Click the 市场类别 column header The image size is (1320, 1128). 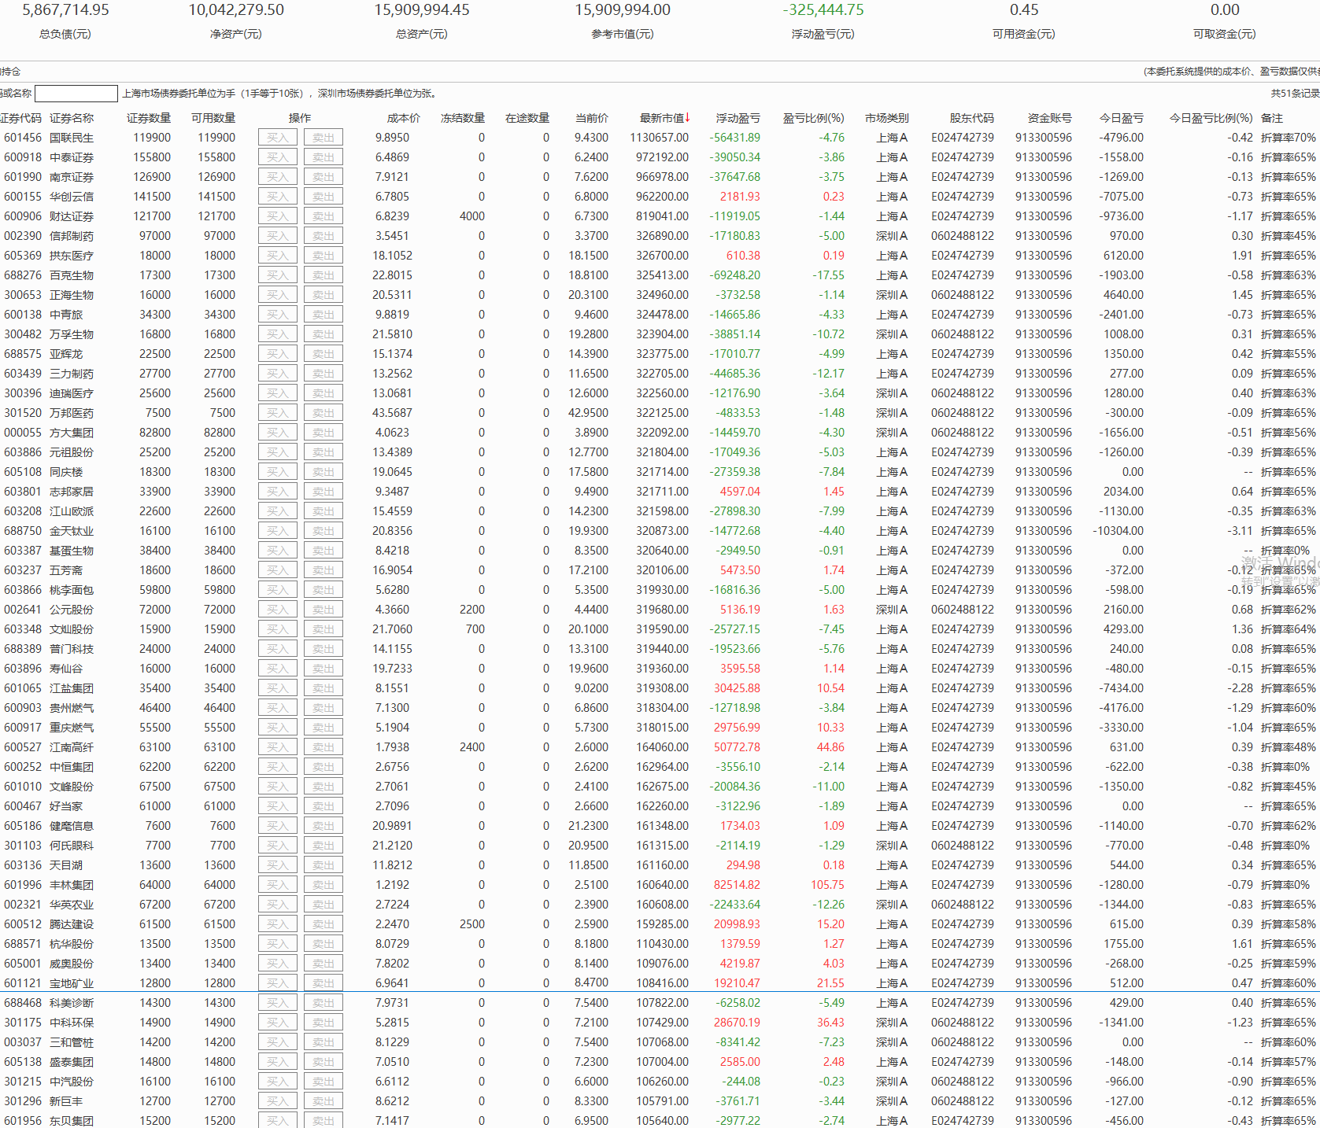tap(886, 118)
